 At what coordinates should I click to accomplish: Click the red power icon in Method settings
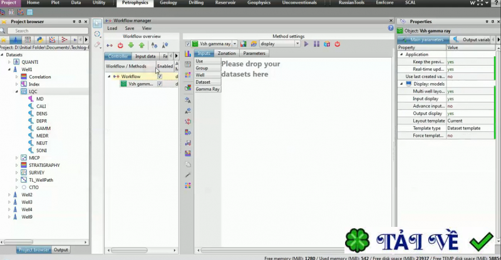point(338,44)
